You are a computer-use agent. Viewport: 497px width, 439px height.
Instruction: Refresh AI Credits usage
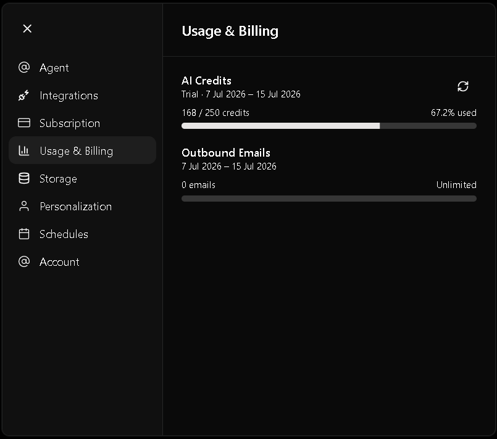pyautogui.click(x=463, y=86)
